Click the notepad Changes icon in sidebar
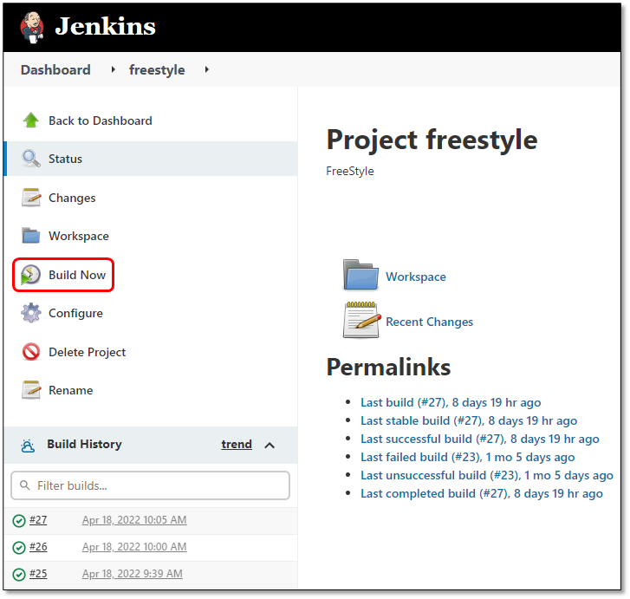630x599 pixels. pyautogui.click(x=31, y=198)
